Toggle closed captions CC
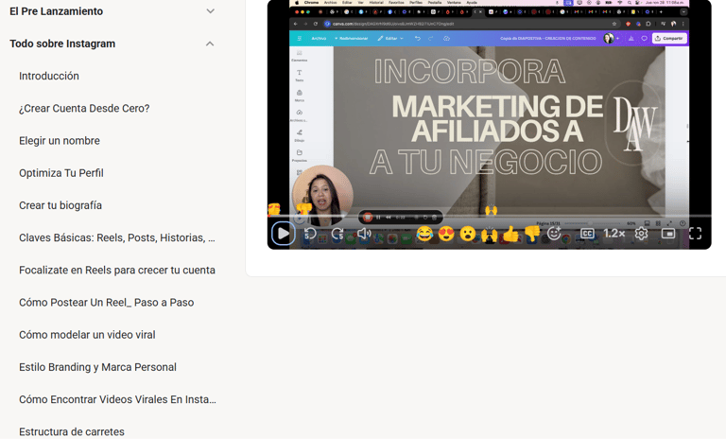The height and width of the screenshot is (439, 726). coord(587,234)
